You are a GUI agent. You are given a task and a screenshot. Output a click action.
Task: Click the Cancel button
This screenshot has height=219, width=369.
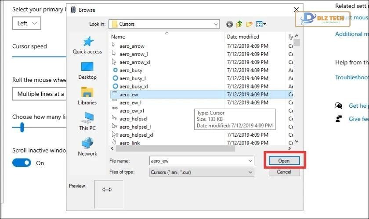(x=284, y=172)
